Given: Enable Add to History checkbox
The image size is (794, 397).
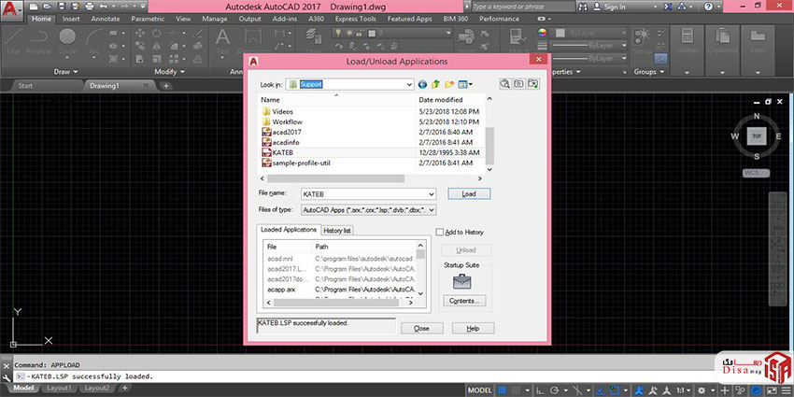Looking at the screenshot, I should tap(441, 232).
